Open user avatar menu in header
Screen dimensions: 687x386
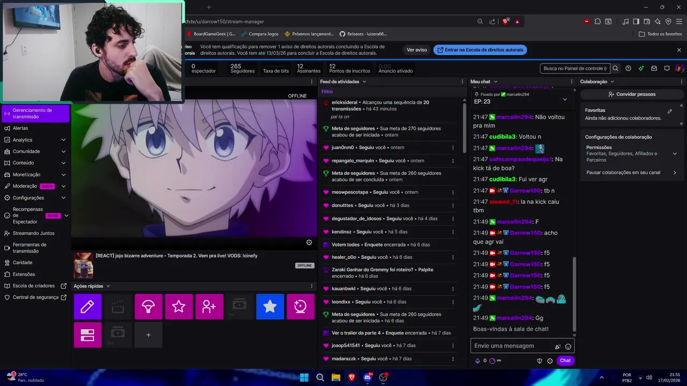click(x=679, y=69)
